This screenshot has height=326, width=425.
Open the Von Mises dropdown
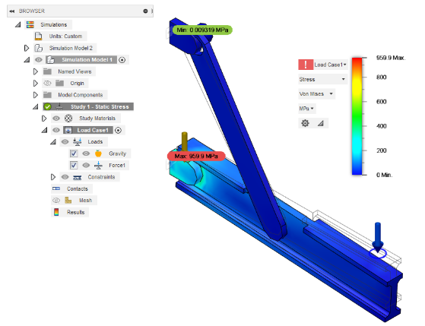pos(316,94)
